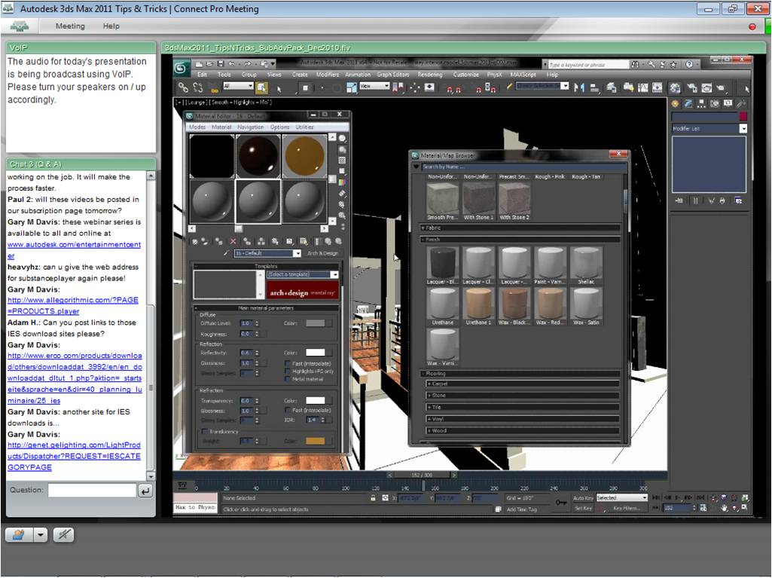
Task: Click the Undo arrow in quick access toolbar
Action: (x=232, y=64)
